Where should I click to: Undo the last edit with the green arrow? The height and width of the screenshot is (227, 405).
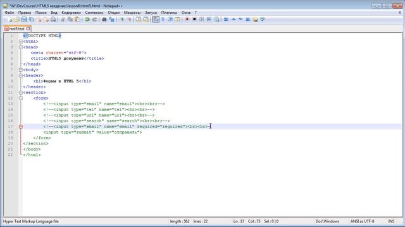click(87, 20)
